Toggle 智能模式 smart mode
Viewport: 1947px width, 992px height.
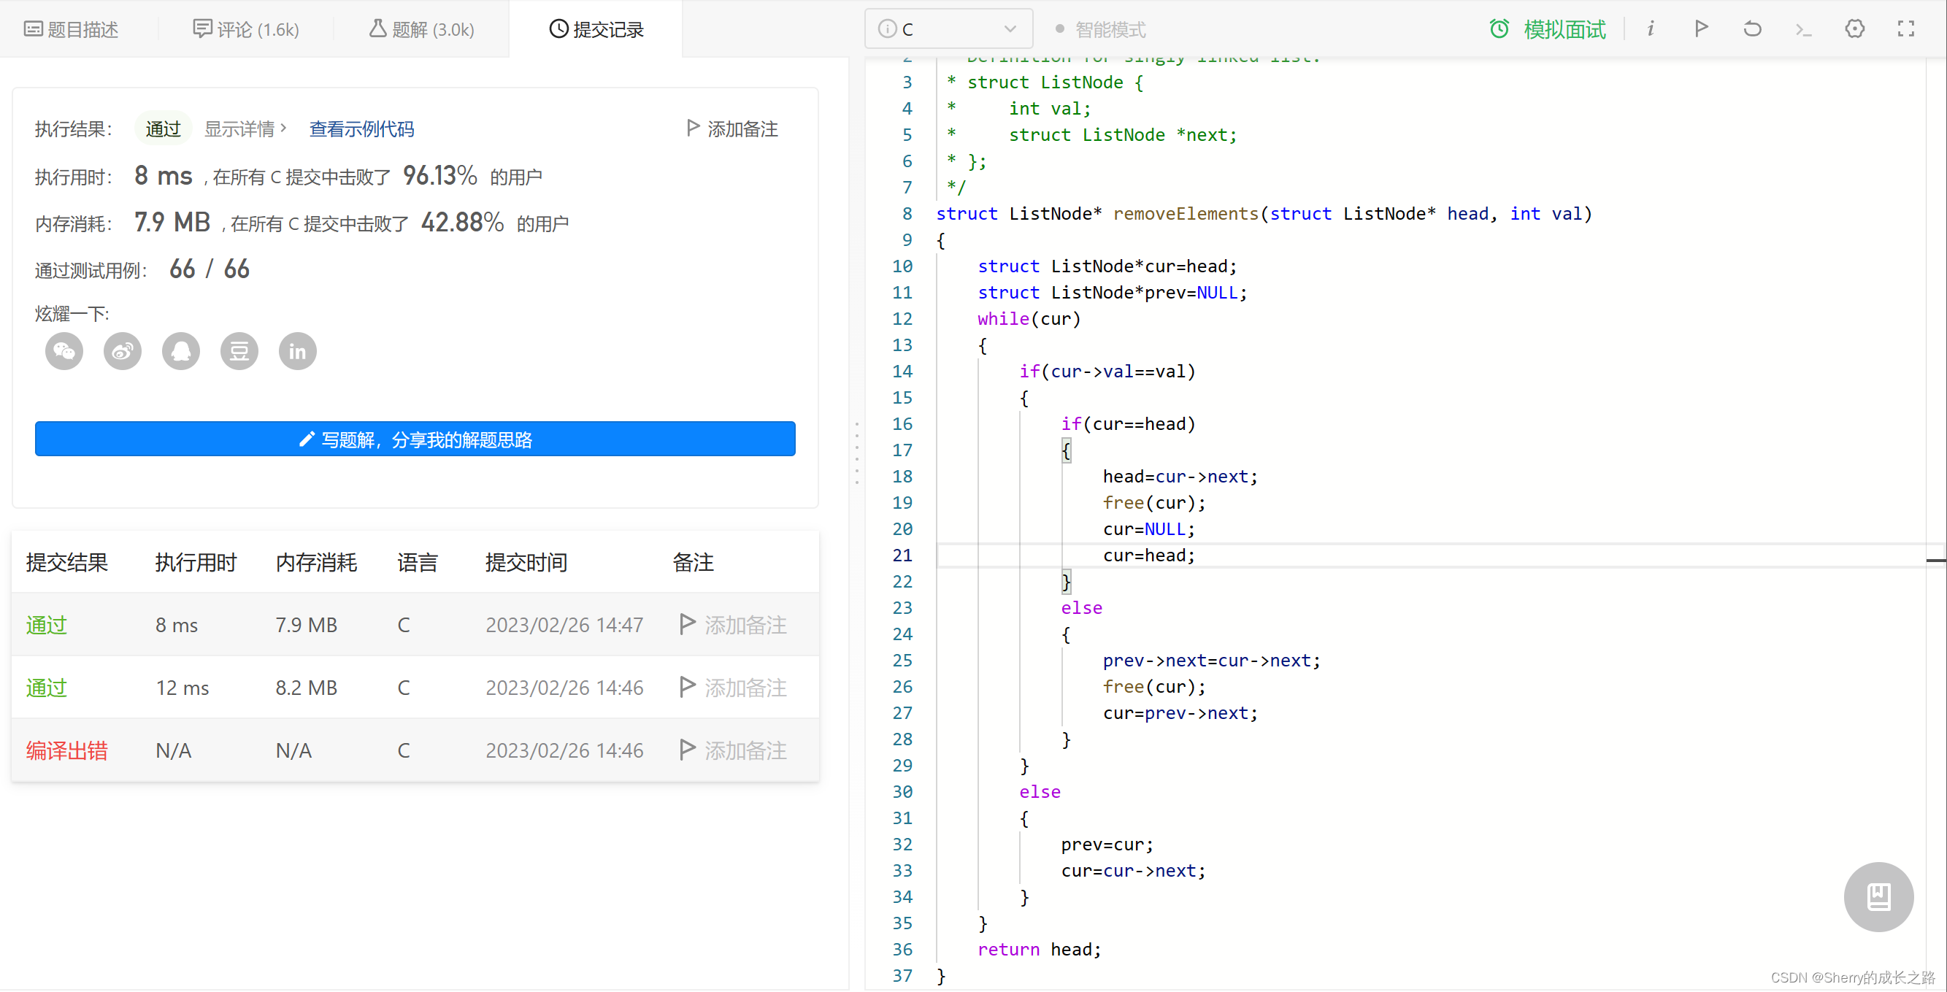click(x=1099, y=29)
